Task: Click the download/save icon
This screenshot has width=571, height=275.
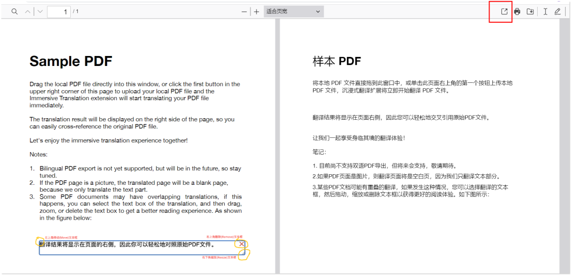Action: click(530, 12)
